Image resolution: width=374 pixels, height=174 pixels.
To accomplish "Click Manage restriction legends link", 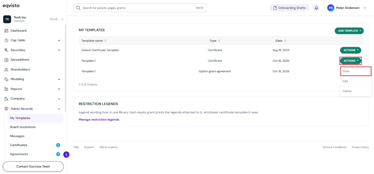I will [99, 120].
